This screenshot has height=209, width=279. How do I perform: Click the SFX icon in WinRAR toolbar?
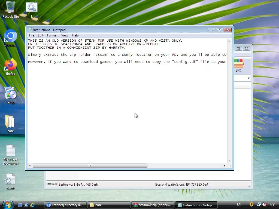(x=239, y=65)
